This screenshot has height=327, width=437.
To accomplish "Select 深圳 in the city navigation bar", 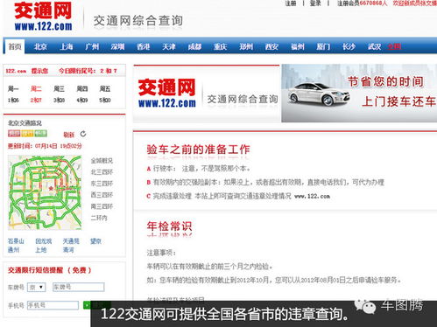I will (x=117, y=46).
